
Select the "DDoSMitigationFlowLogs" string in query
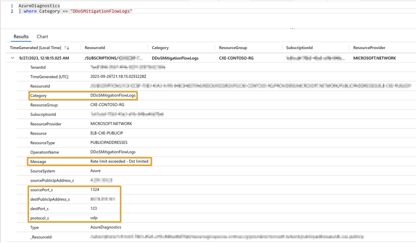tap(101, 11)
